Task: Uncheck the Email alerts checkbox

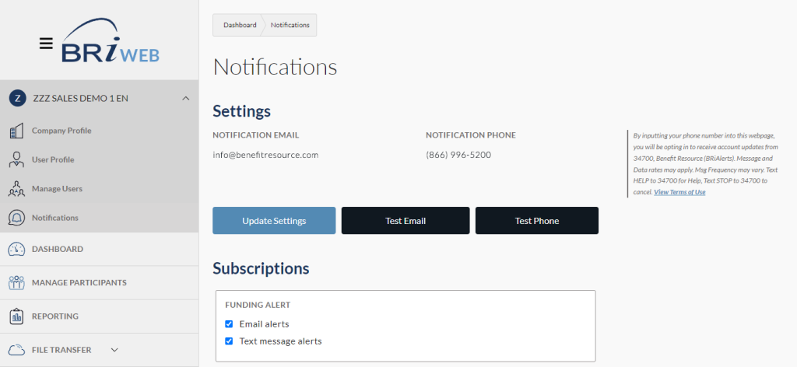Action: [x=229, y=324]
